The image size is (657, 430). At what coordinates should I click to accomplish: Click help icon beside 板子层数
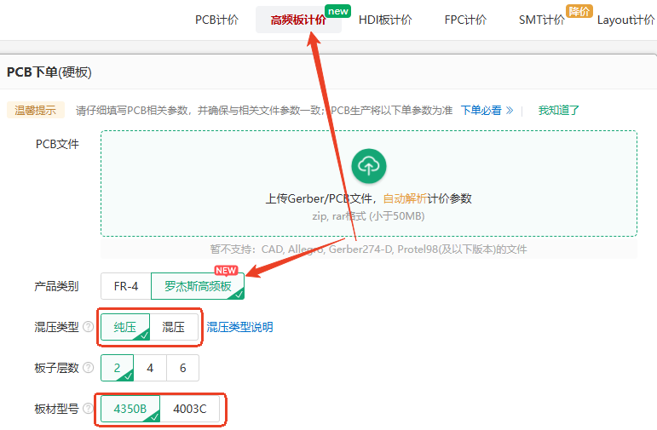coord(89,368)
